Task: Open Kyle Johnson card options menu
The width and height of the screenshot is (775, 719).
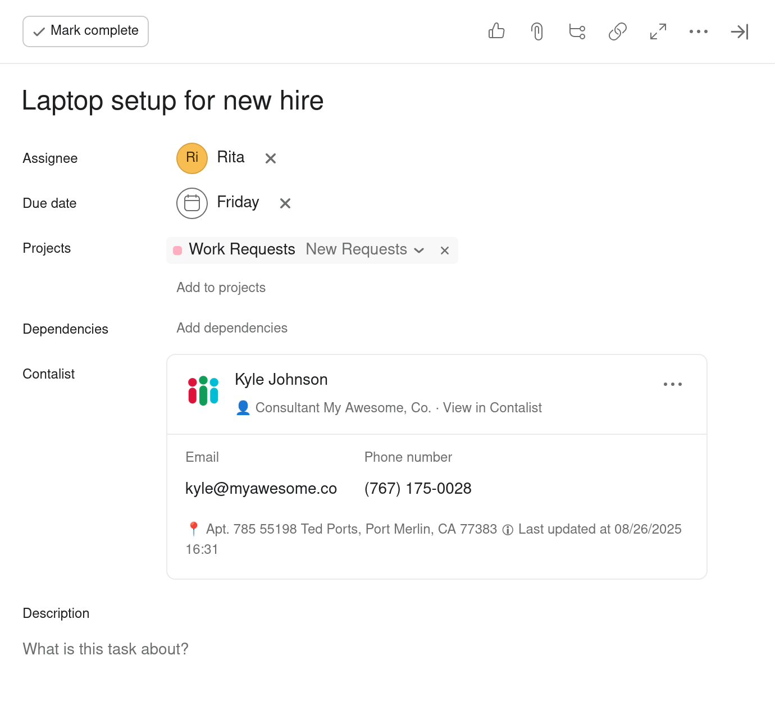Action: pyautogui.click(x=672, y=384)
